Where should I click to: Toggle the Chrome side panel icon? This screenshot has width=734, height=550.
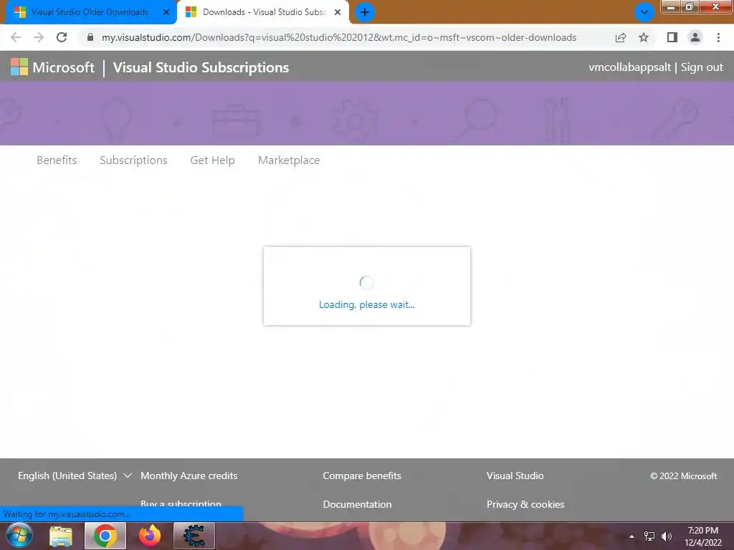coord(672,37)
